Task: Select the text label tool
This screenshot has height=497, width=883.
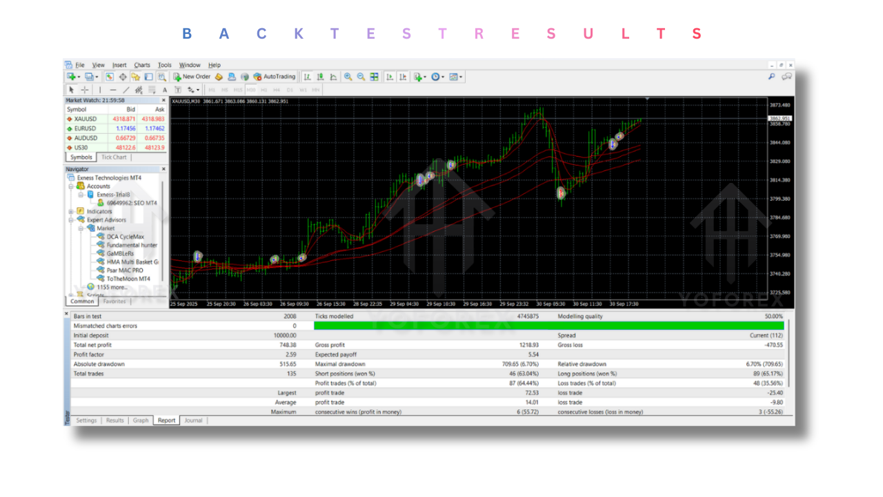Action: (x=177, y=90)
